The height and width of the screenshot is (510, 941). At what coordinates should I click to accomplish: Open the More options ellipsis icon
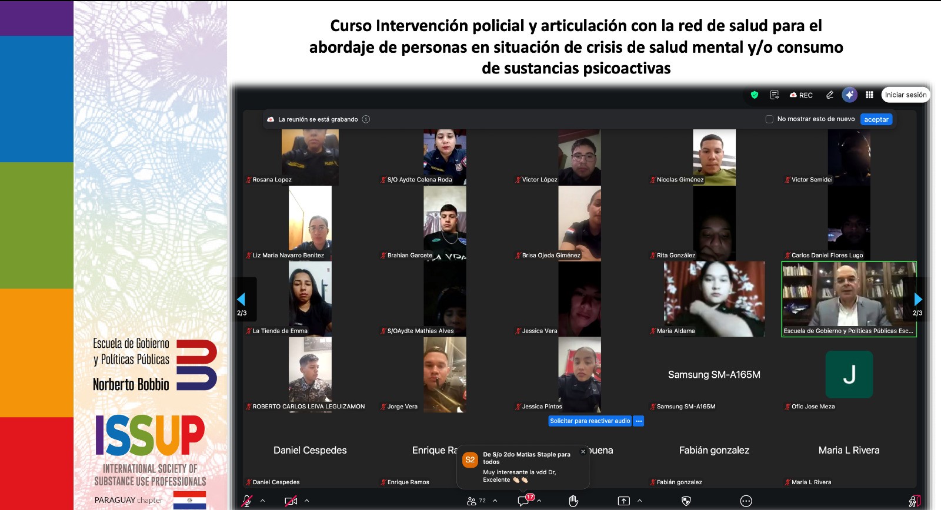(x=746, y=501)
